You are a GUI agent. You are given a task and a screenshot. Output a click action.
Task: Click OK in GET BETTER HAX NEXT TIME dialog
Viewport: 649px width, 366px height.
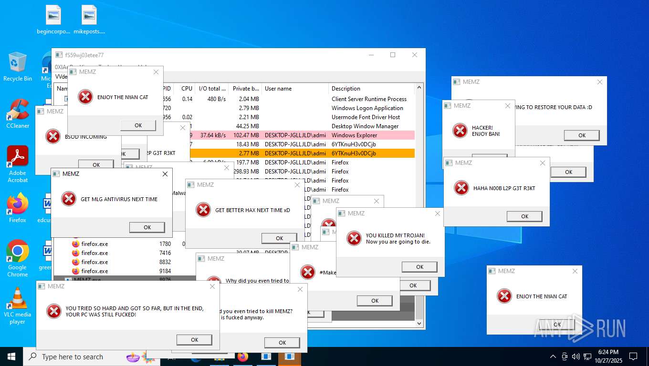279,238
